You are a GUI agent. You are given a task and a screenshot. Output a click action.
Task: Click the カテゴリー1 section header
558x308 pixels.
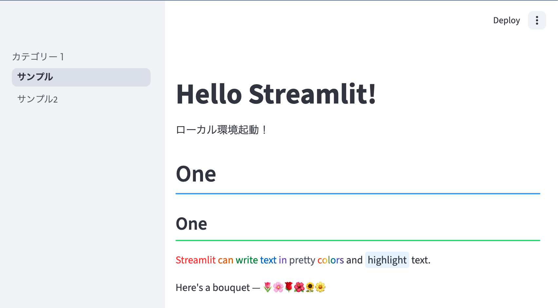coord(38,57)
